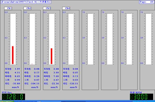
Task: Click the red level bar in Ch1
Action: coord(13,55)
